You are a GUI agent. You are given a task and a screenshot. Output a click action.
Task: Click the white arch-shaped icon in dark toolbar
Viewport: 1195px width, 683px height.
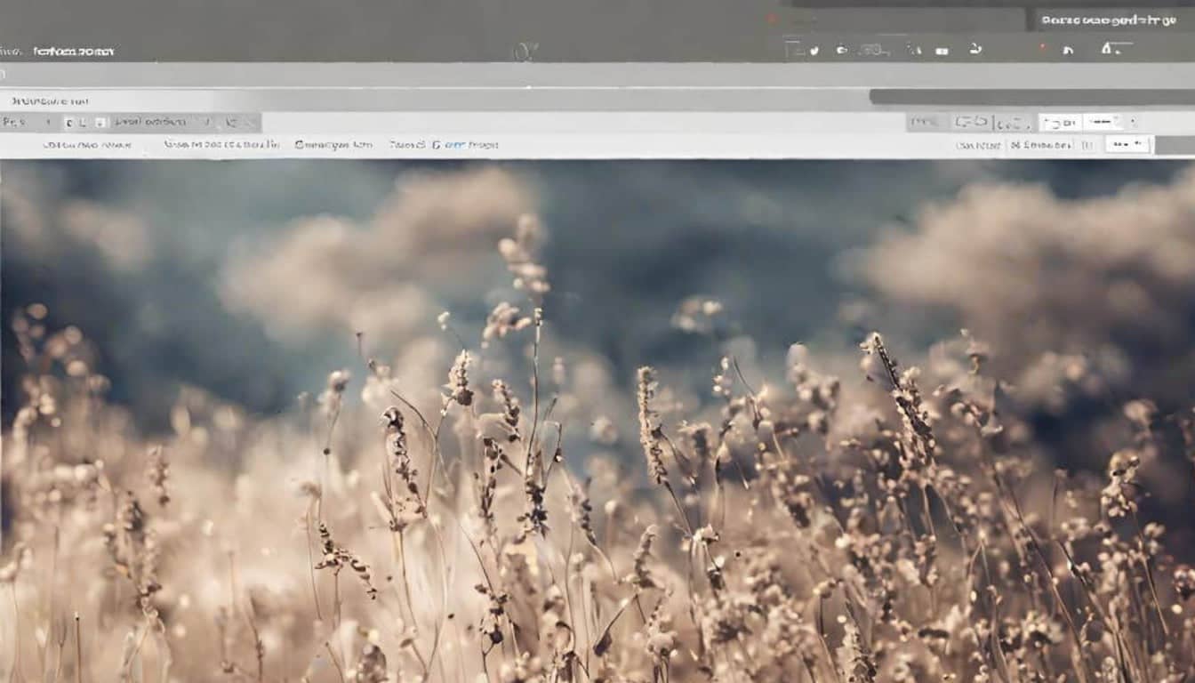(1068, 50)
